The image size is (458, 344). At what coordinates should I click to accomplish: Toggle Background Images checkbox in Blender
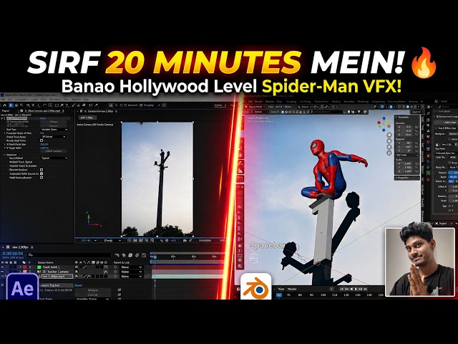tap(437, 116)
